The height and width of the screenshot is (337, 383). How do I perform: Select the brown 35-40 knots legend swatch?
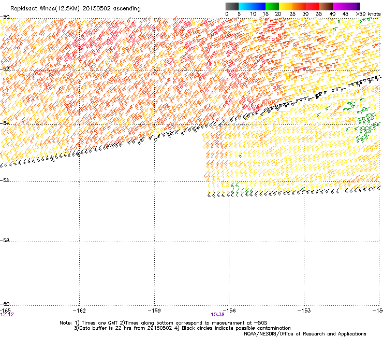tap(326, 6)
